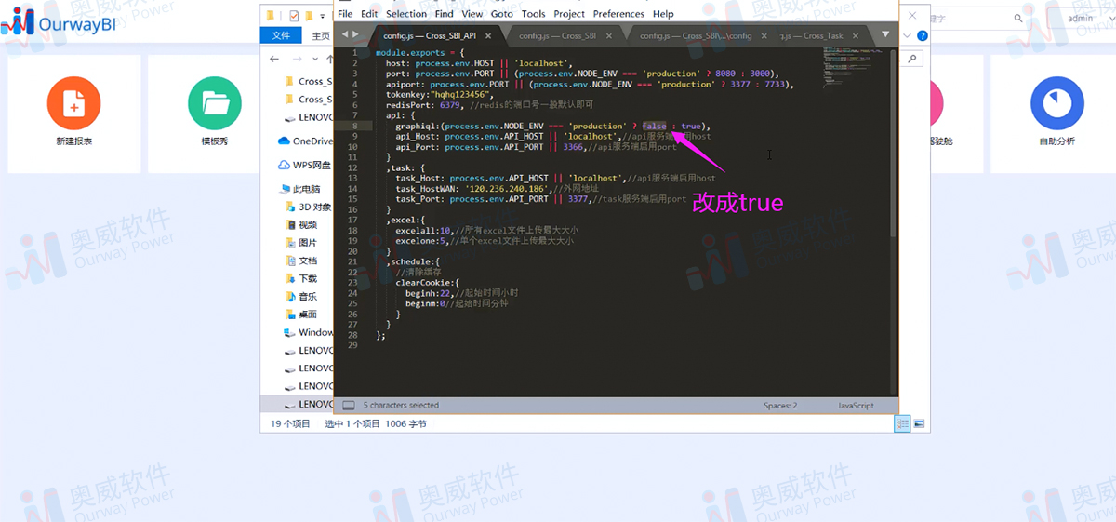Select the Windows drive in navigation pane
The width and height of the screenshot is (1116, 522).
point(309,333)
